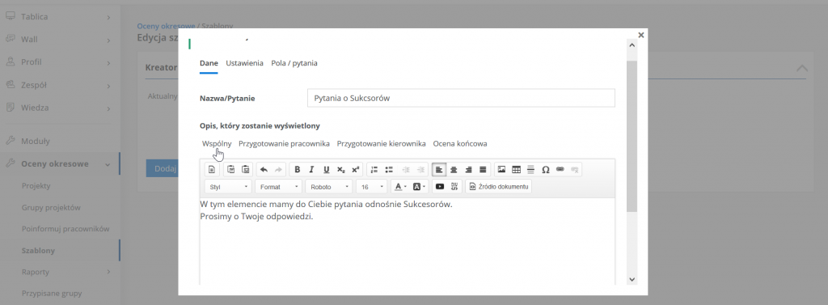Click the modal scrollbar up arrow
Viewport: 828px width, 305px height.
pos(632,45)
